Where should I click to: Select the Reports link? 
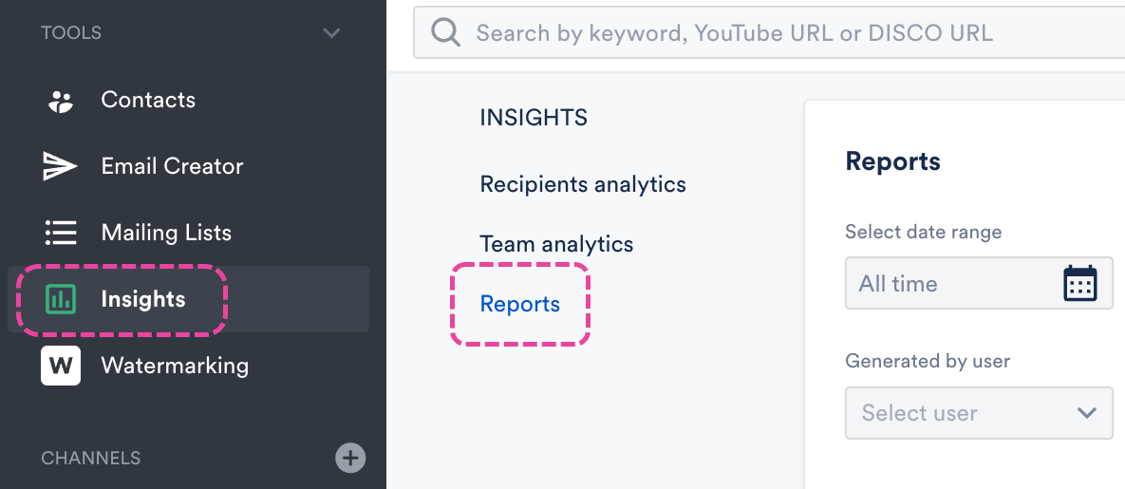click(519, 304)
